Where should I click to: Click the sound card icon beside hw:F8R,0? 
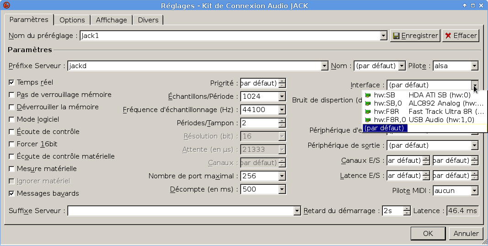368,120
